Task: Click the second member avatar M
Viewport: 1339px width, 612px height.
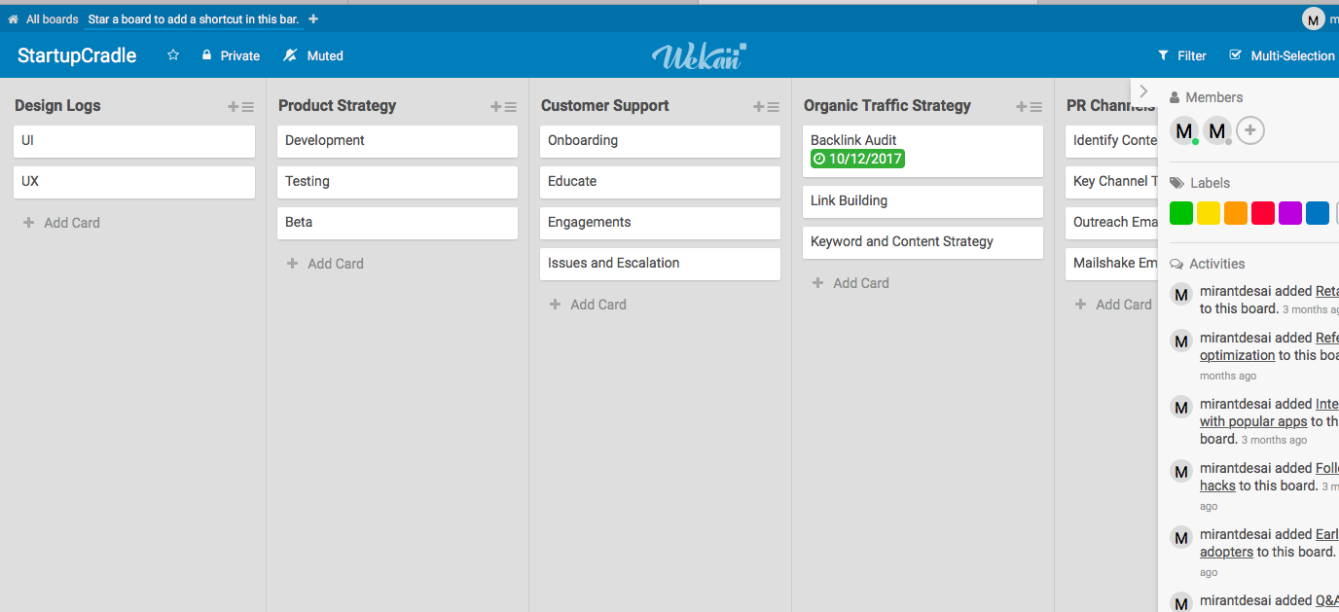Action: click(x=1216, y=130)
